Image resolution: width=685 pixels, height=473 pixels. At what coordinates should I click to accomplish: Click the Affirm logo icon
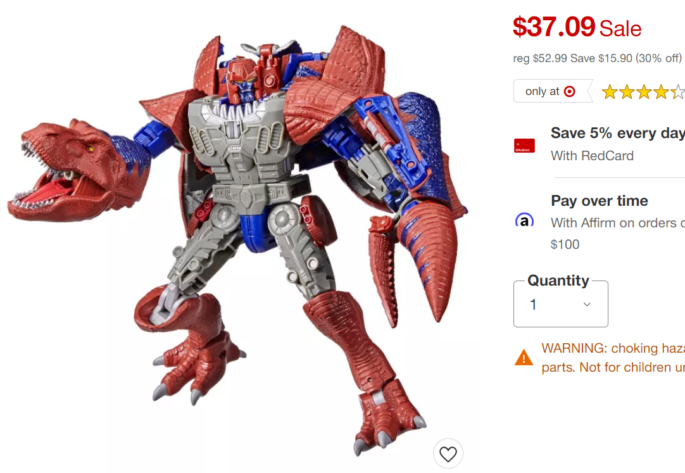tap(524, 220)
